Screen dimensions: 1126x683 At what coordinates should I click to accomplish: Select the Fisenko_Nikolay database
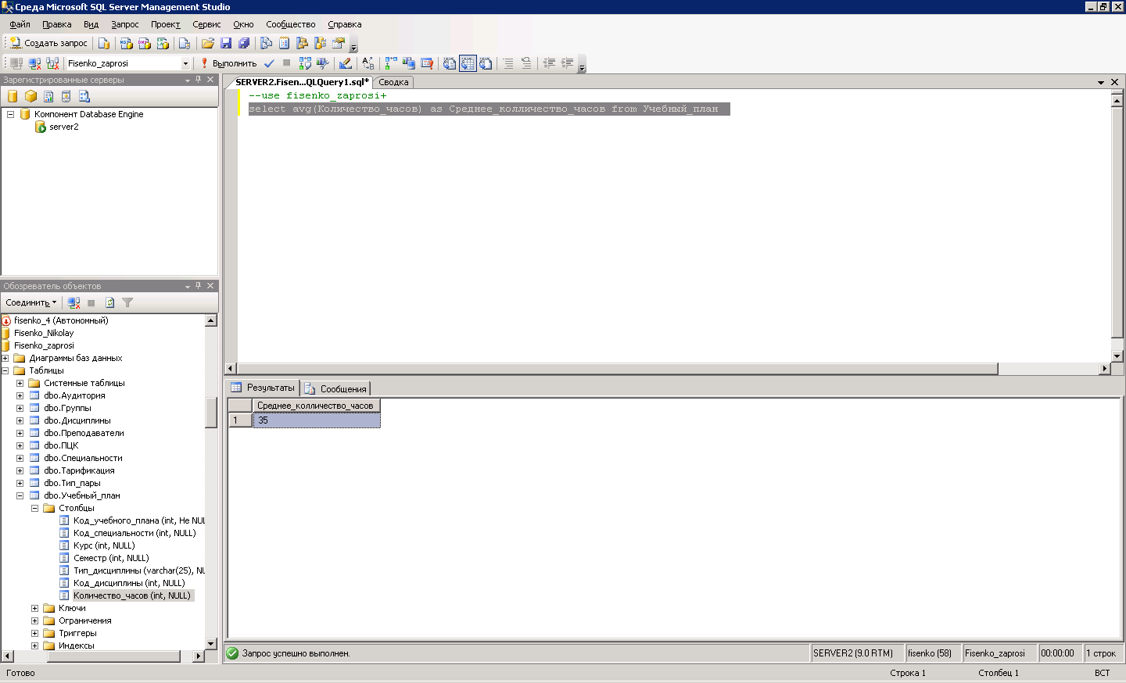coord(44,333)
